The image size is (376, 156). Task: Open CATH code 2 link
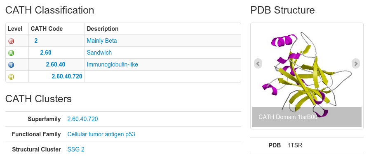coord(36,41)
